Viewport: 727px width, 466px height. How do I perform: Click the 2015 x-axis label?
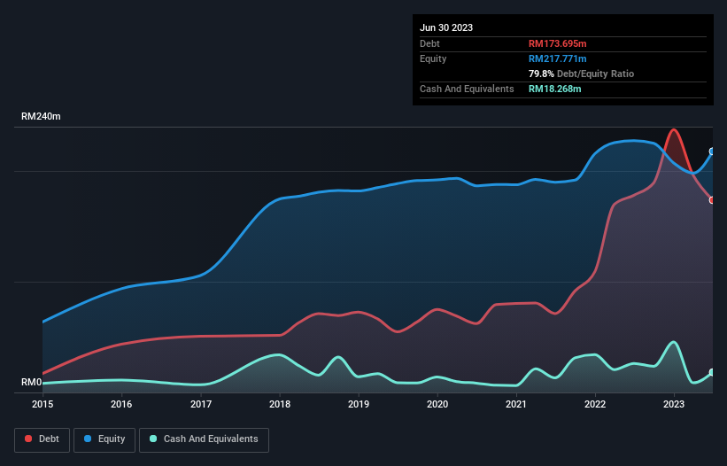(43, 404)
